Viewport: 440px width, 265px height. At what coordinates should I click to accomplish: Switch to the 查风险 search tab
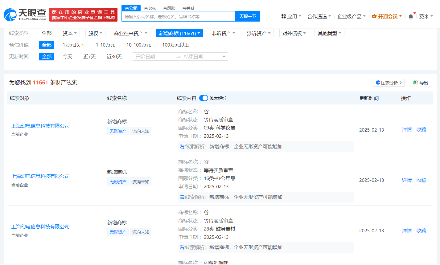pyautogui.click(x=169, y=8)
